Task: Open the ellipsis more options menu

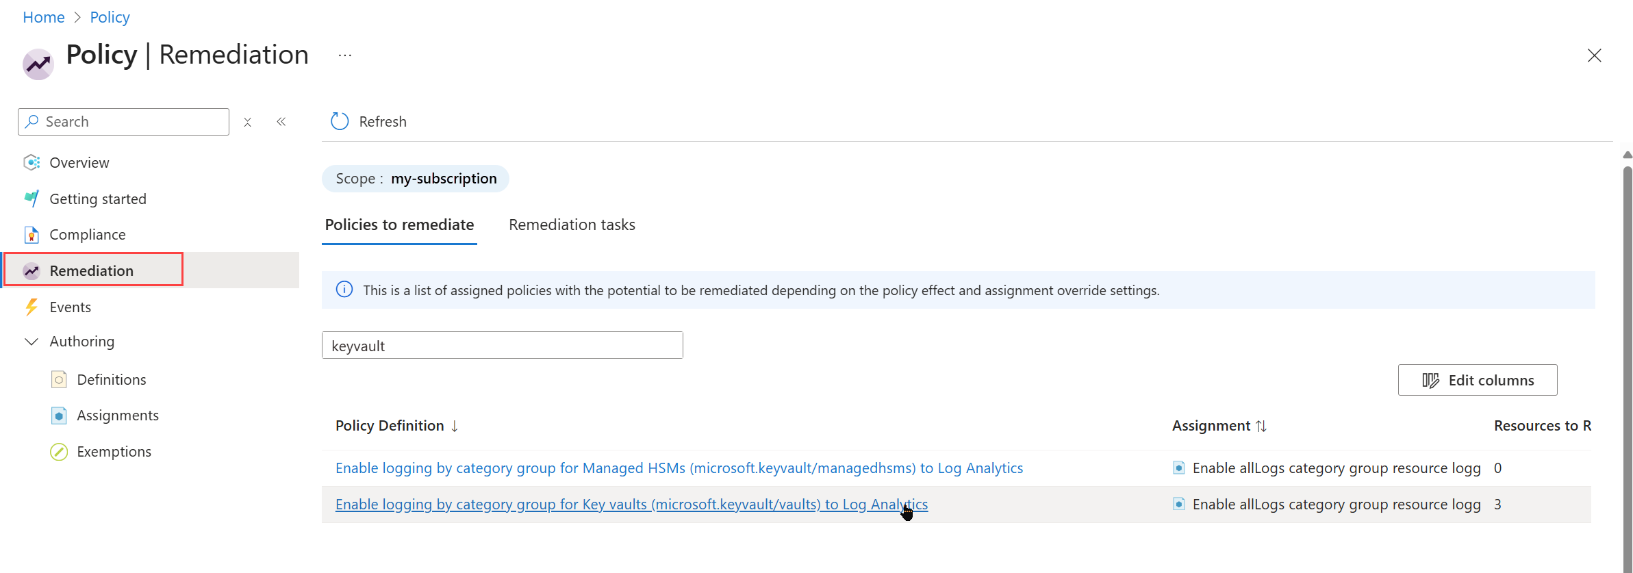Action: point(345,55)
